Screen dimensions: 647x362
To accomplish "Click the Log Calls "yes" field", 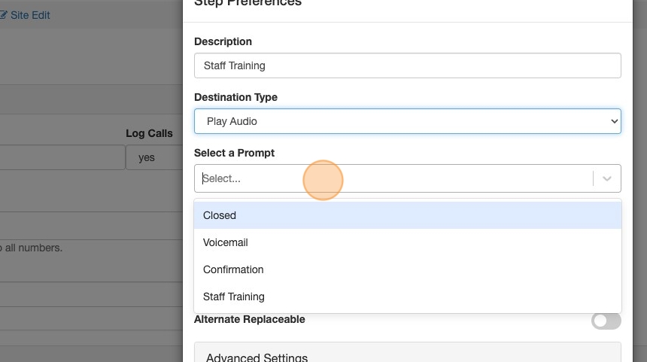I will tap(153, 158).
